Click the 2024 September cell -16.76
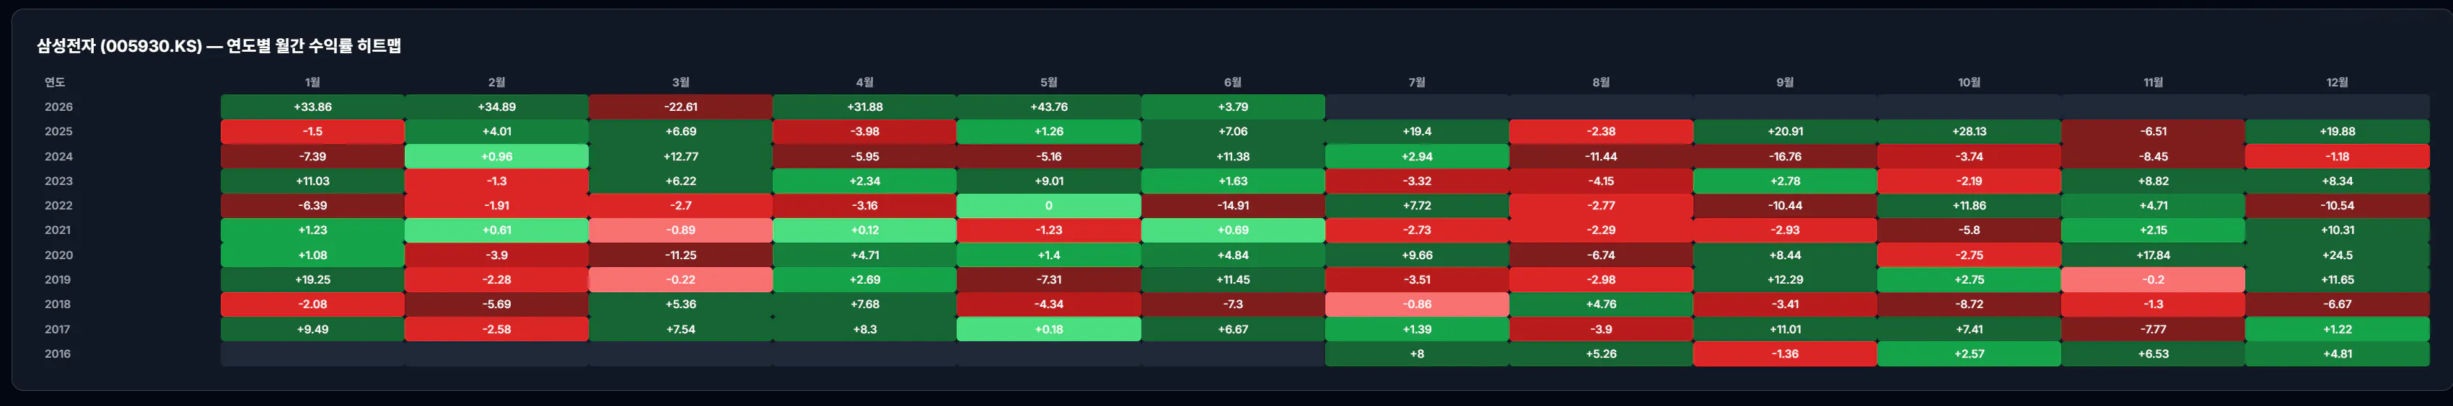 click(x=1784, y=156)
